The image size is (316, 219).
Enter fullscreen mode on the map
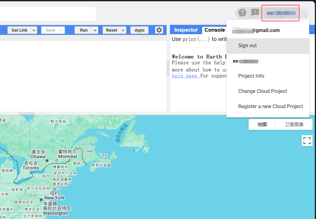coord(307,140)
